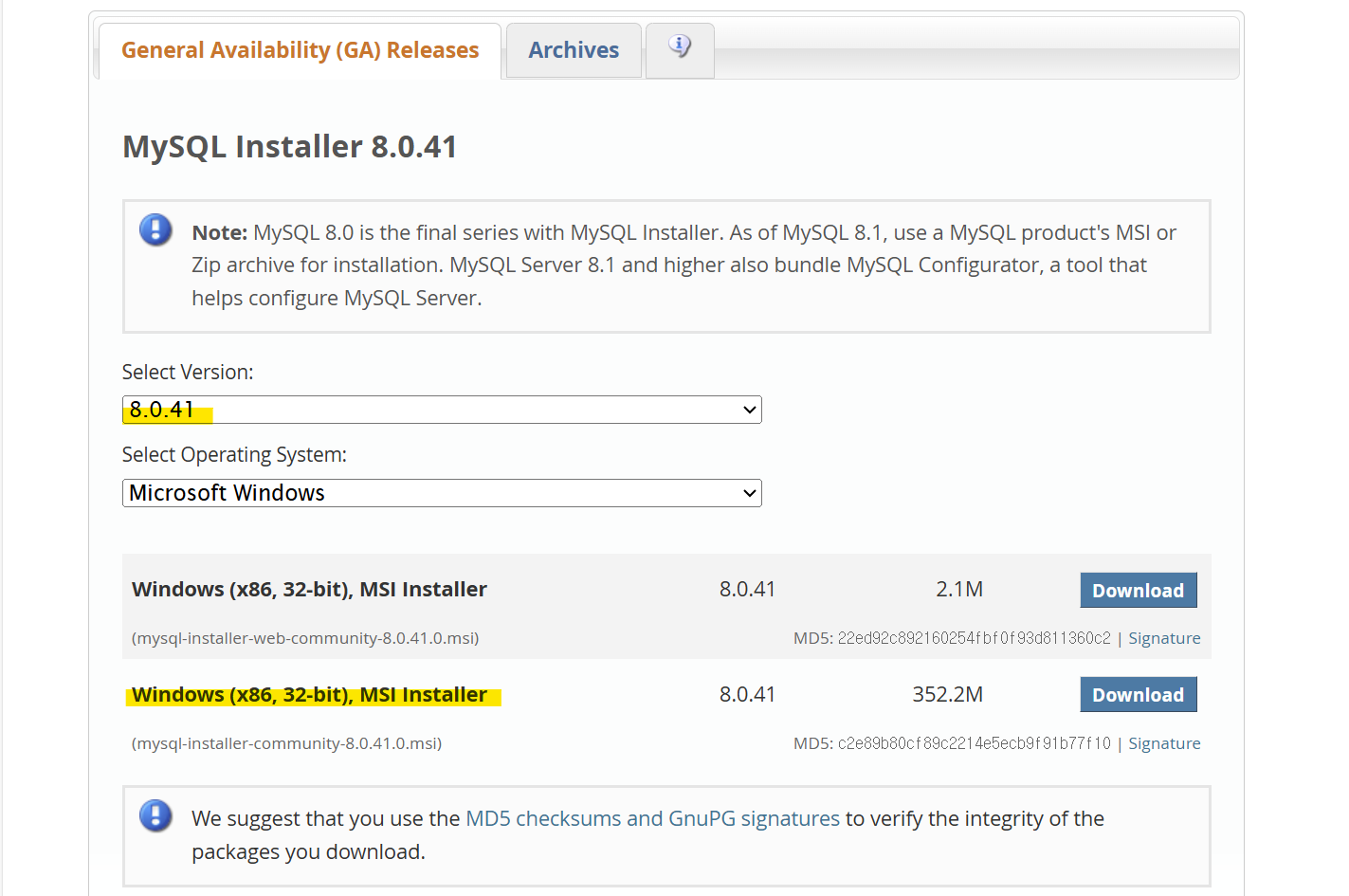Open the Select Operating System dropdown
Screen dimensions: 1349x896
click(442, 493)
